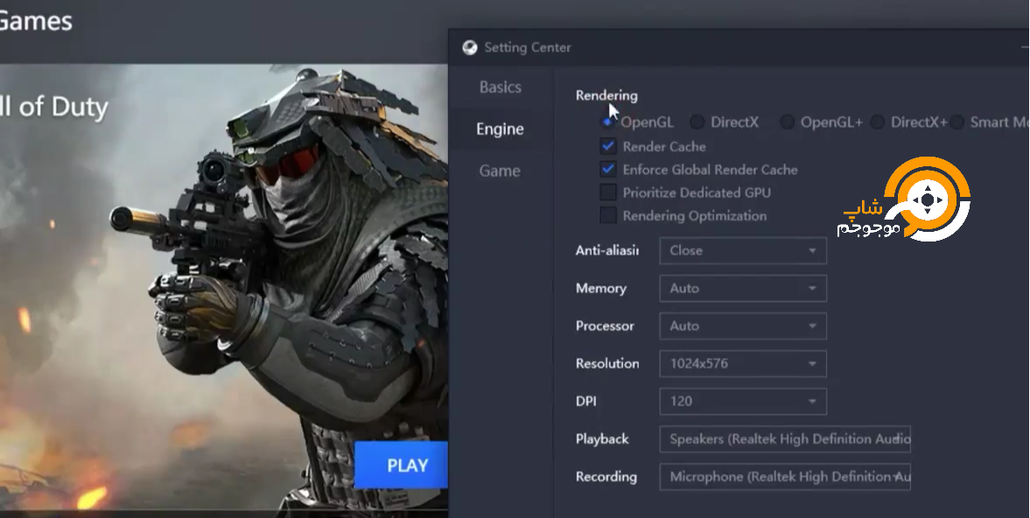Switch to the Engine tab
Viewport: 1030px width, 518px height.
coord(501,129)
